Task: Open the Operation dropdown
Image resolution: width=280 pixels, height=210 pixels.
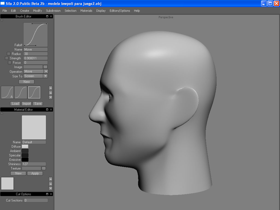Action: pyautogui.click(x=46, y=71)
